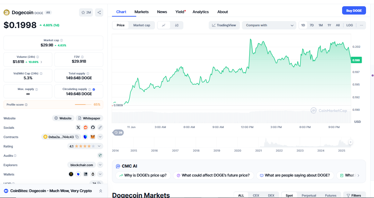Open more chart options (three dots)

point(362,25)
